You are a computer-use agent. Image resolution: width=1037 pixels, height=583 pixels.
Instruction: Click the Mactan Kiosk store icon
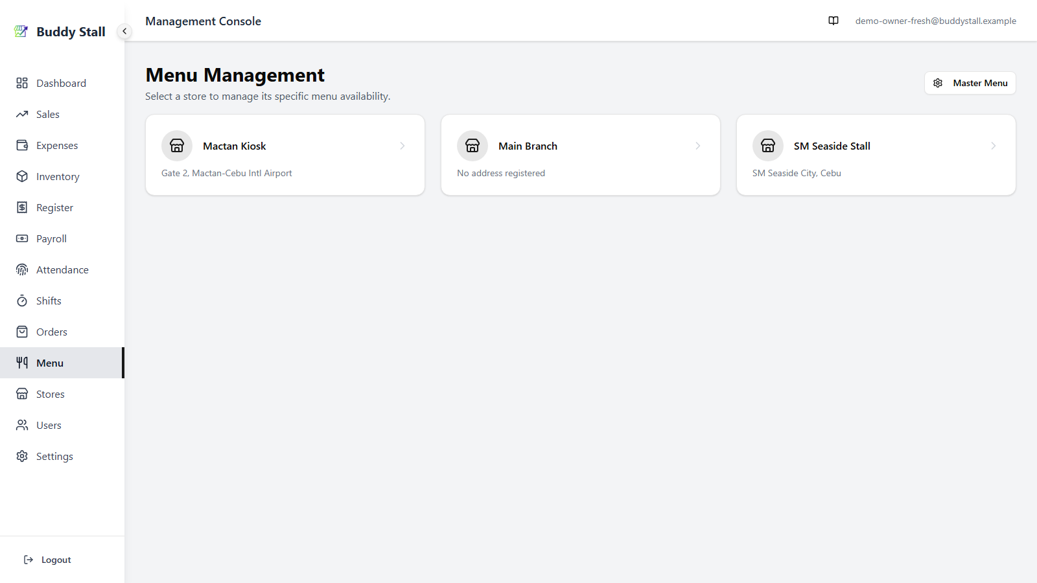177,146
